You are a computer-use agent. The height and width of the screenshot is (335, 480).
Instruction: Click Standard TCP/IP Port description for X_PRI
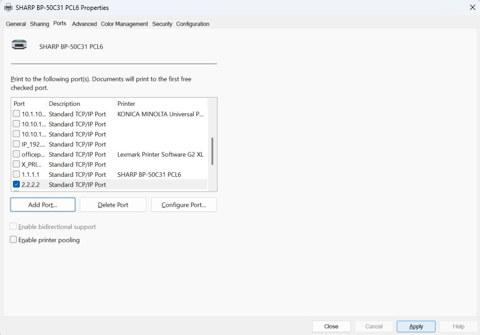point(77,164)
